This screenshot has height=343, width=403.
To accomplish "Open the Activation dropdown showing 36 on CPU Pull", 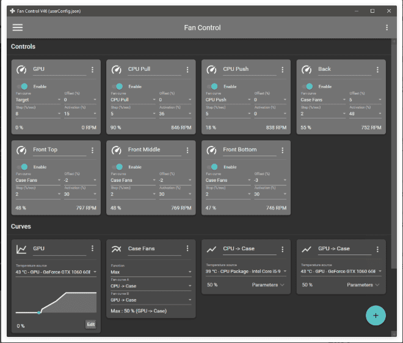I will (175, 114).
